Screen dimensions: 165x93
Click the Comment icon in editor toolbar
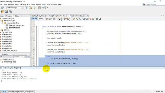[x=97, y=19]
